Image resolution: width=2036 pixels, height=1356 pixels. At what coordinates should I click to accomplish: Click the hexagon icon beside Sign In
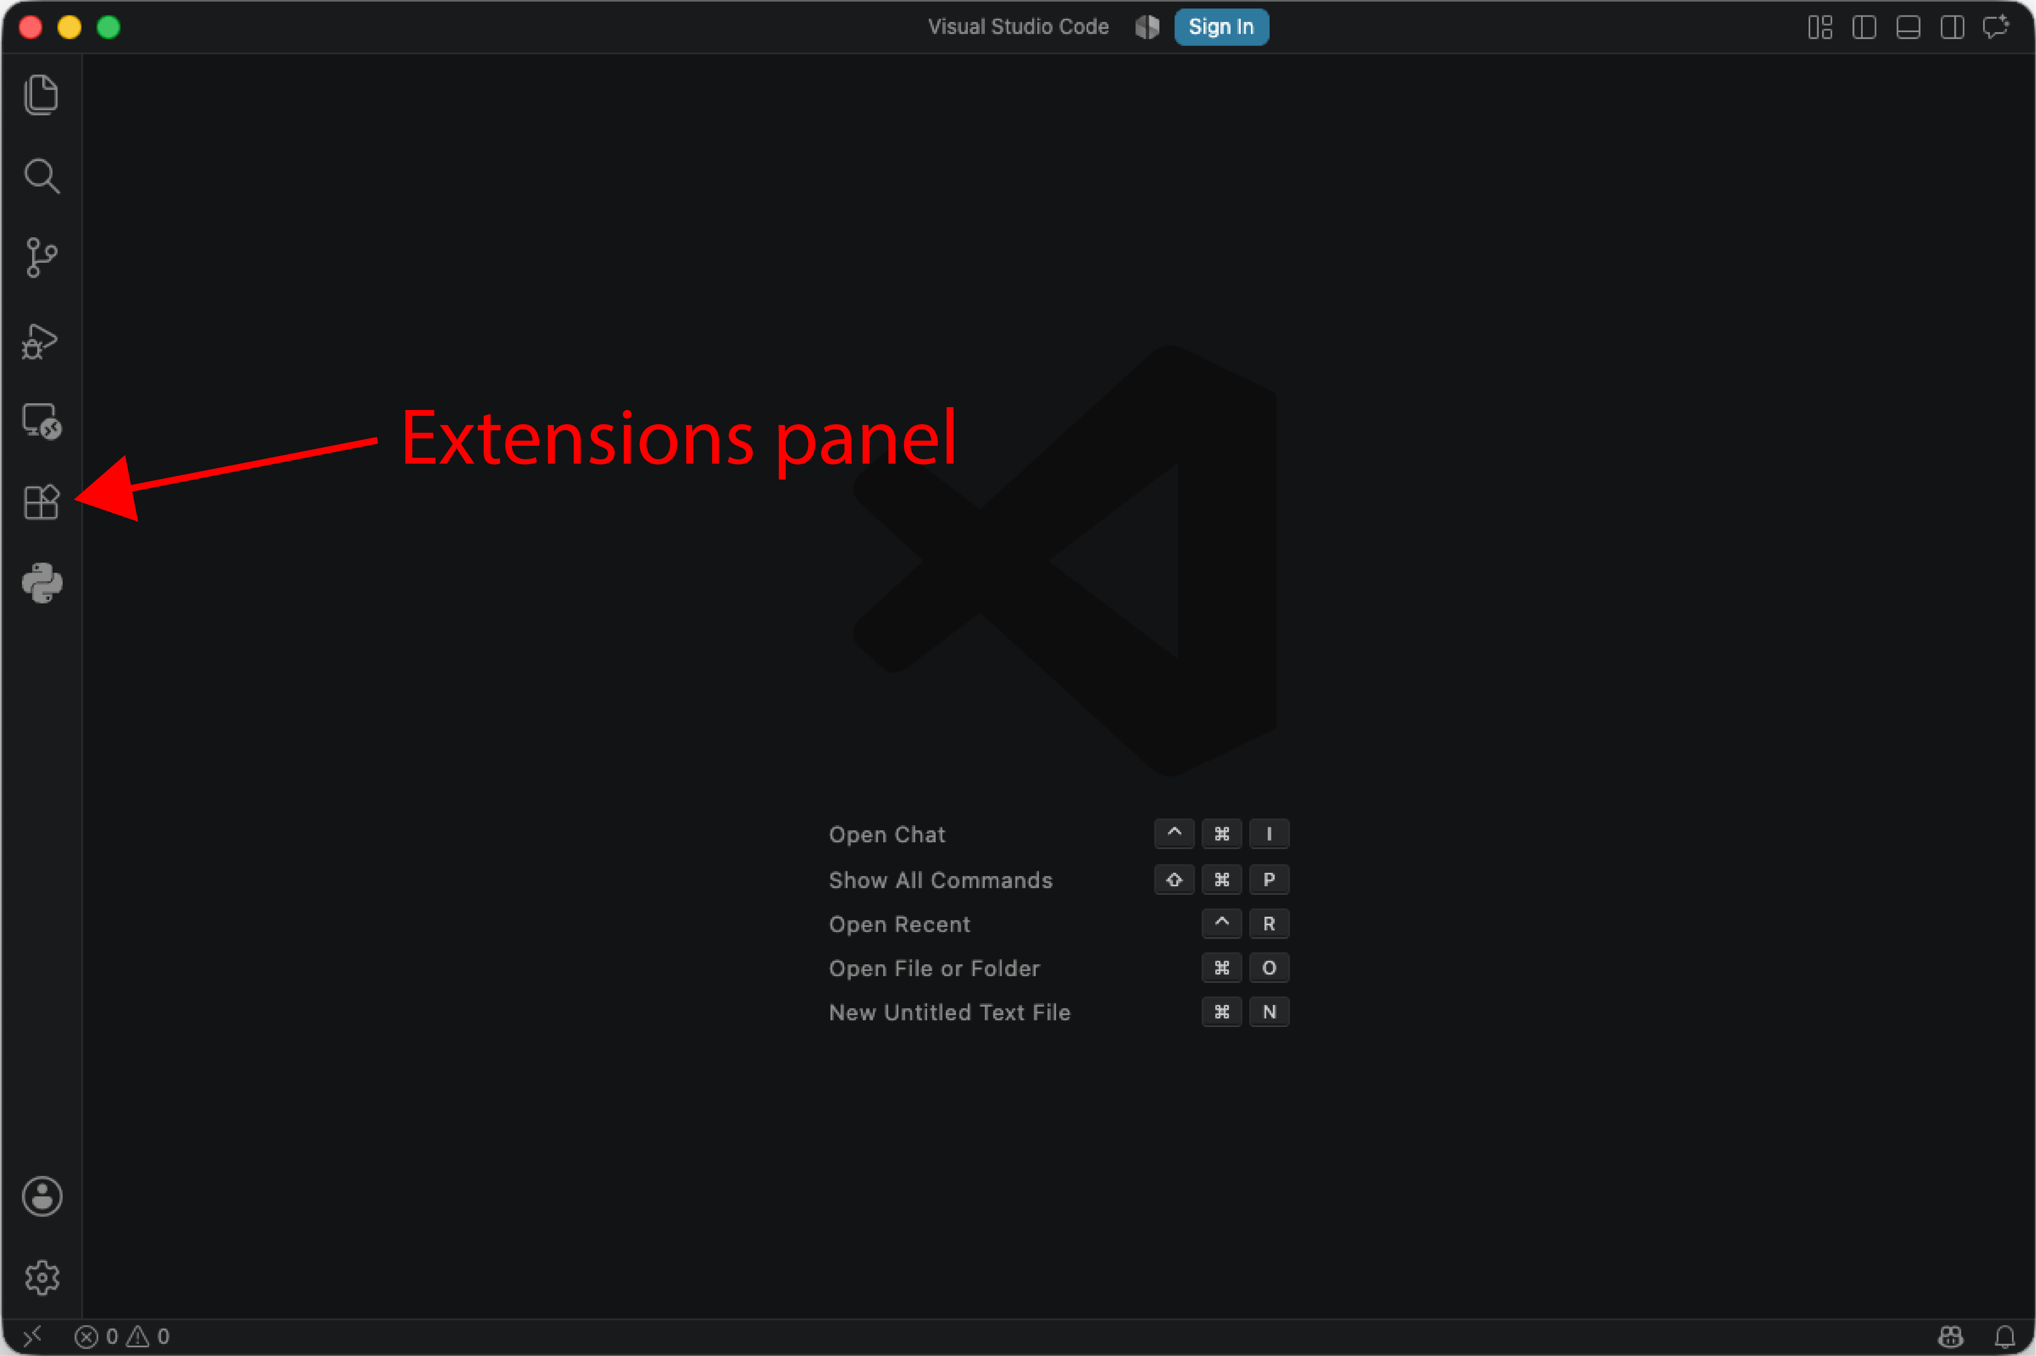[x=1147, y=27]
